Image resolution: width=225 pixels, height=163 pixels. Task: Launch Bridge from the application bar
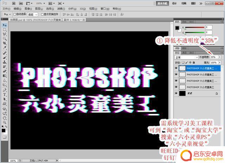14,3
